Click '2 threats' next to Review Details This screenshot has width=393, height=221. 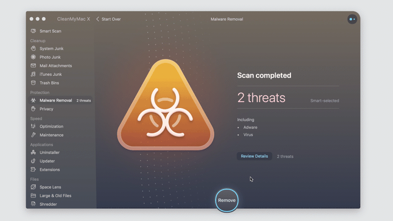click(285, 156)
